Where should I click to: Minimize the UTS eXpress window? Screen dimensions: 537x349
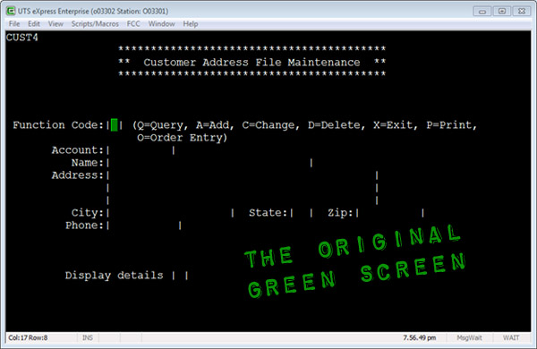(x=482, y=12)
